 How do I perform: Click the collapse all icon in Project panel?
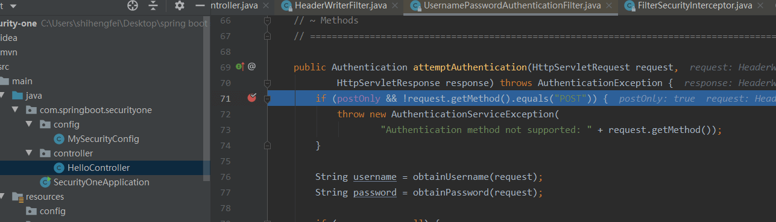pos(153,6)
